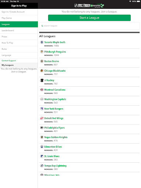Follow the Contact Support link
This screenshot has height=188, width=141.
(x=9, y=61)
